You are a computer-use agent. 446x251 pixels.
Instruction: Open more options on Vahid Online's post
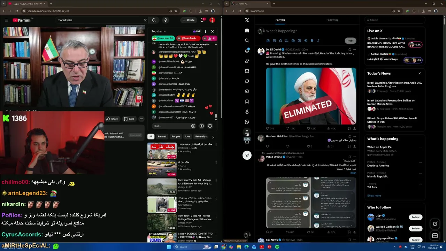pos(355,157)
